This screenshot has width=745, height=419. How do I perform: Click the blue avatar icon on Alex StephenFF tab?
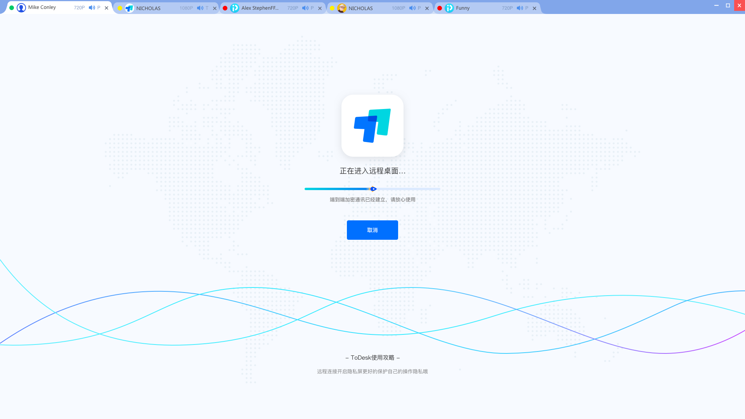tap(234, 8)
